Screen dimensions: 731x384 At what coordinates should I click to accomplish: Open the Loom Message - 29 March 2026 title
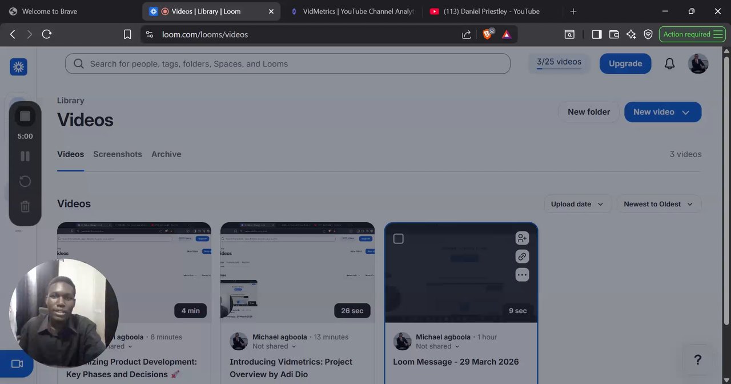[456, 362]
